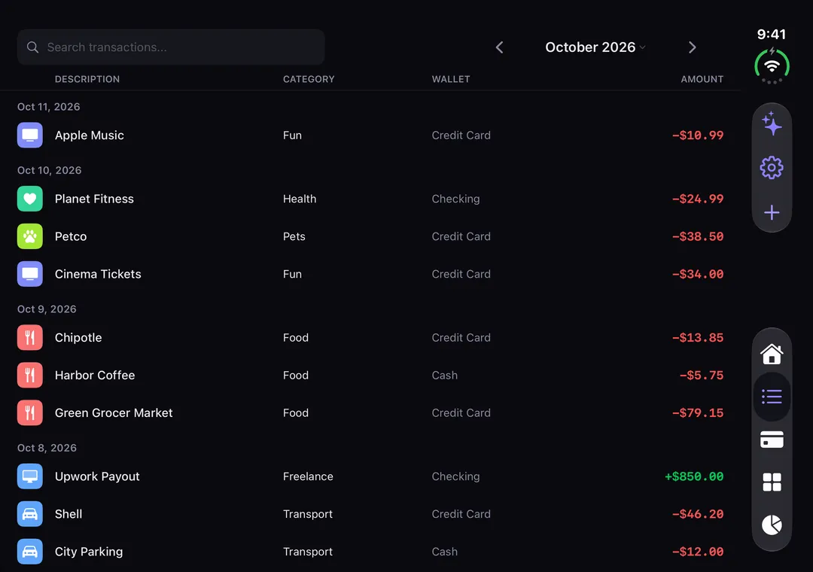Sort by Category column header

tap(309, 79)
